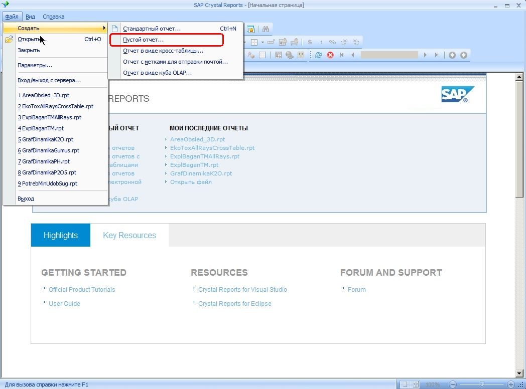The height and width of the screenshot is (389, 526).
Task: Choose Отчет в виде кросс-таблицы menu item
Action: 163,51
